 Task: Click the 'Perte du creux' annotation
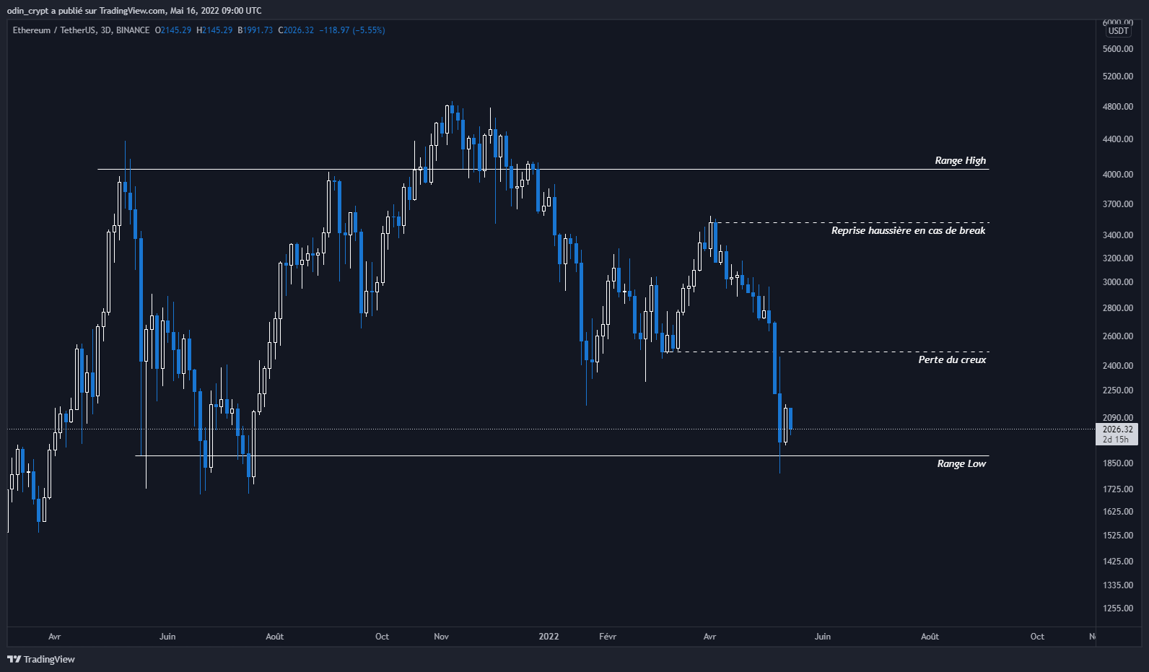coord(952,359)
